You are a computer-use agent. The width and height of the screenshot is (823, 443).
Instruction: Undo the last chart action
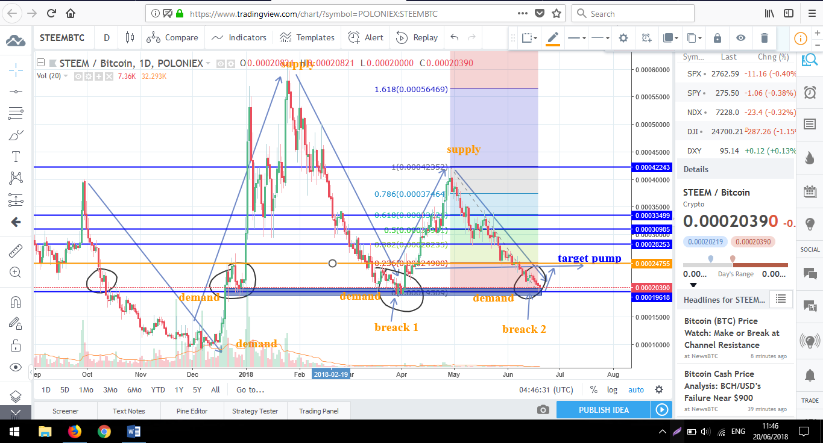point(455,37)
